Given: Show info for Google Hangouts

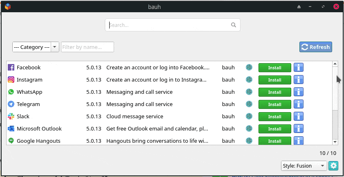Looking at the screenshot, I should point(299,140).
